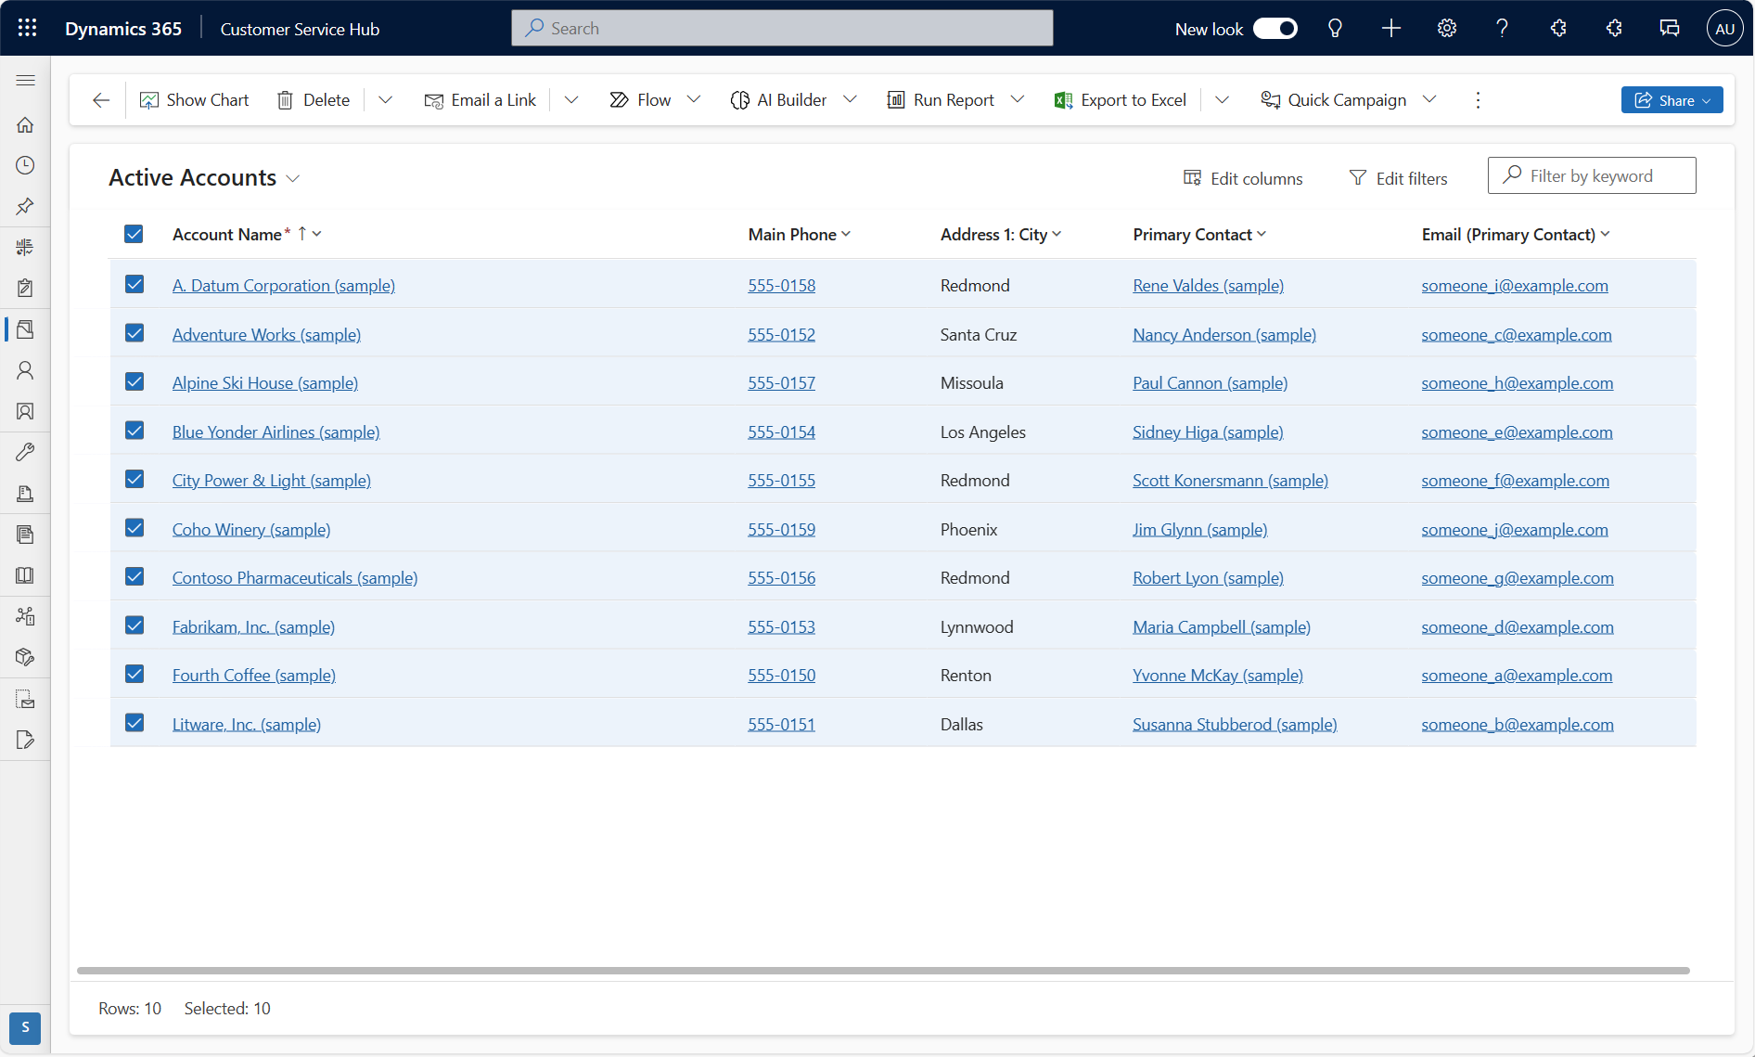The image size is (1755, 1057).
Task: Click the lightbulb icon in header
Action: [1335, 28]
